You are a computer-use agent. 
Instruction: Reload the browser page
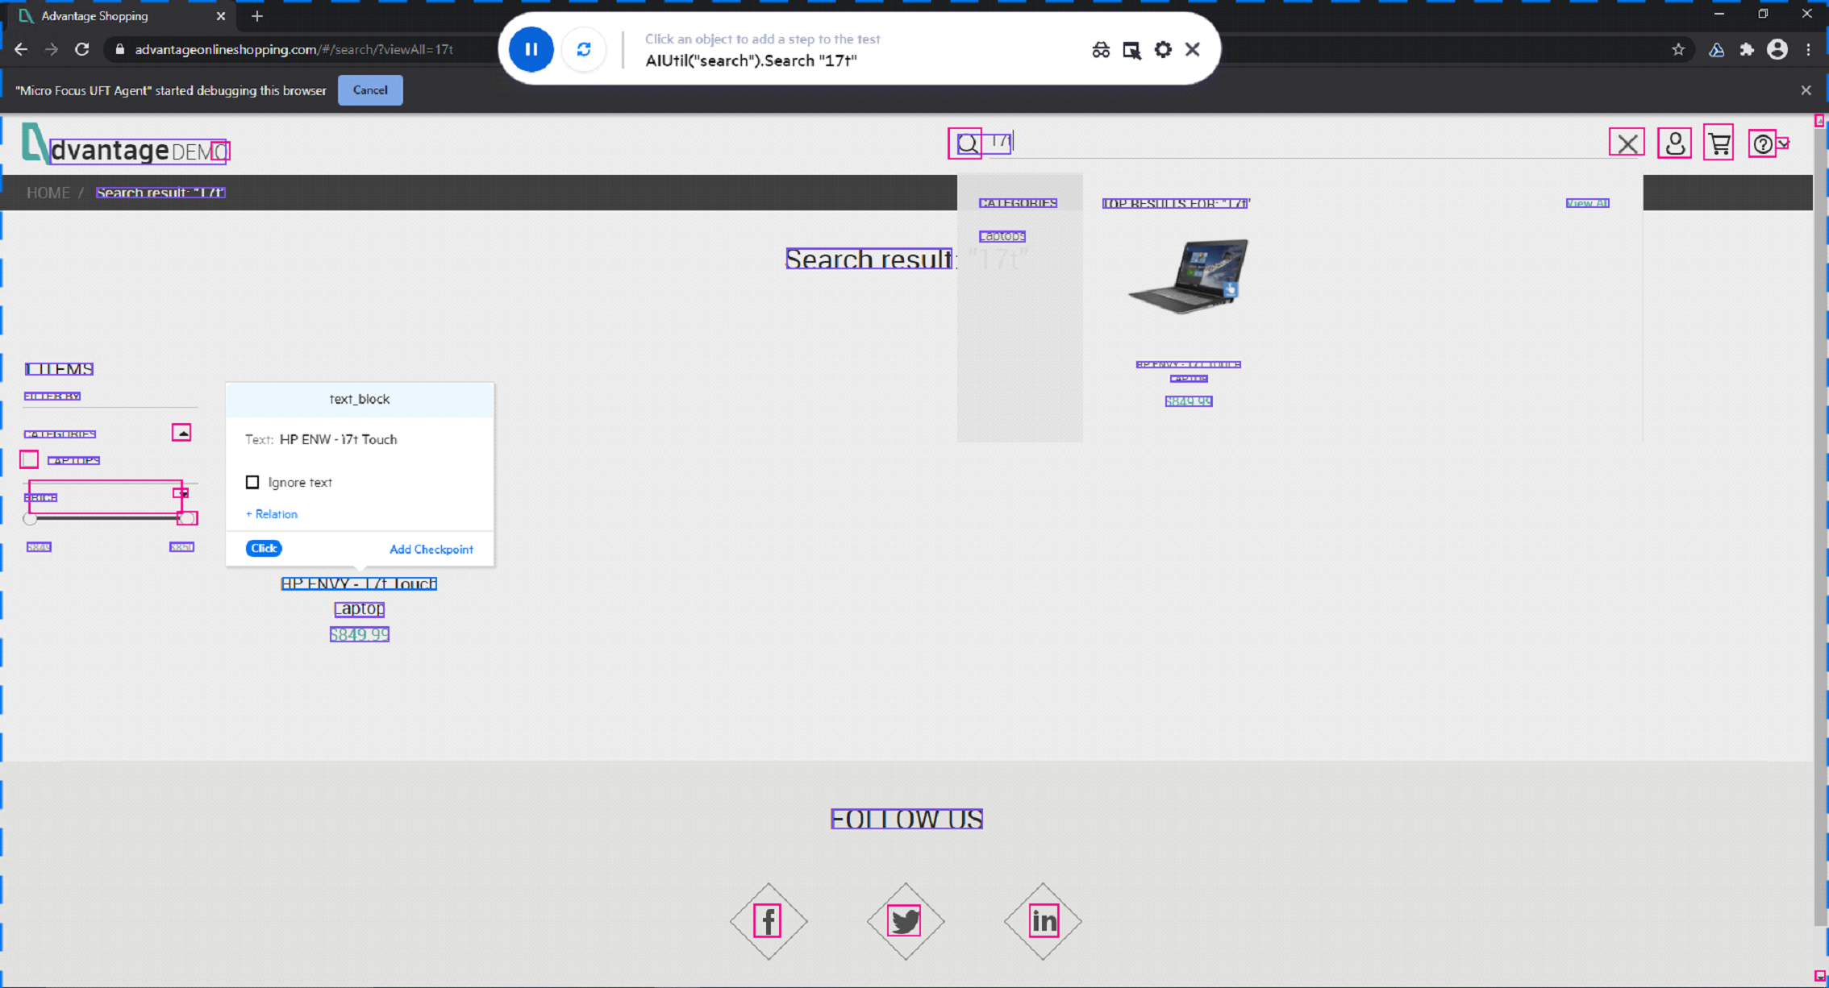81,49
